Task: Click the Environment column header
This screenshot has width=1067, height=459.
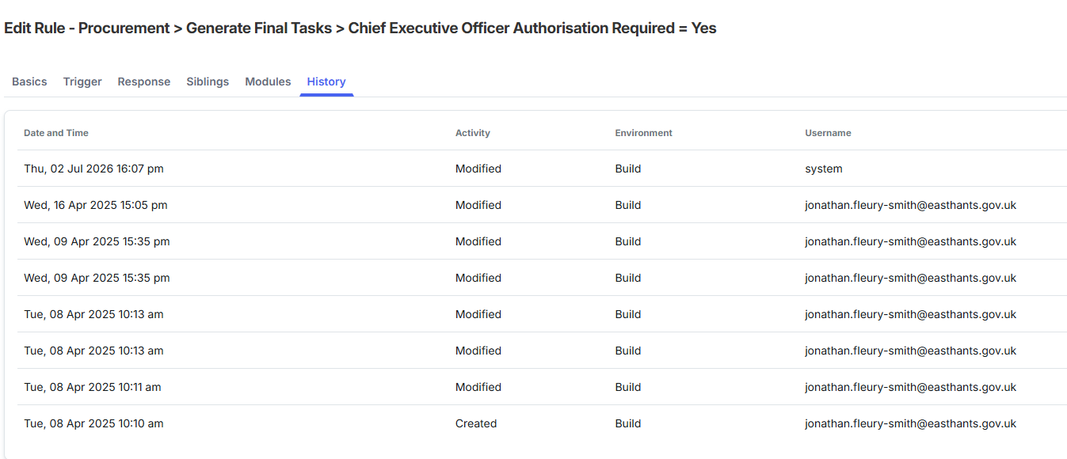Action: (643, 133)
